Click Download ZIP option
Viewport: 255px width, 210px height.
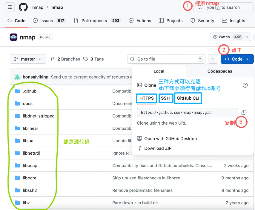click(x=158, y=148)
